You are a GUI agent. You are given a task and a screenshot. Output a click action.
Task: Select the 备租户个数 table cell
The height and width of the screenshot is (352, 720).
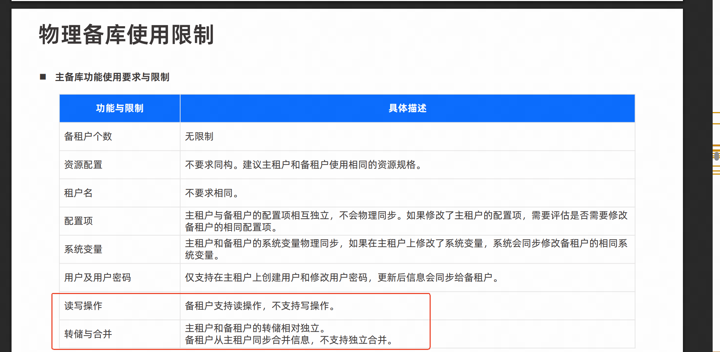point(88,137)
